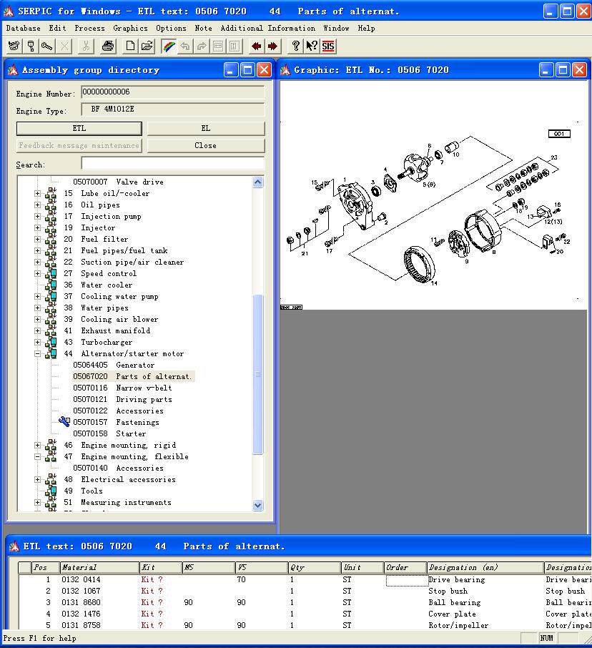Select the 0132 1476 Cover plate row
This screenshot has height=648, width=592.
pyautogui.click(x=305, y=614)
